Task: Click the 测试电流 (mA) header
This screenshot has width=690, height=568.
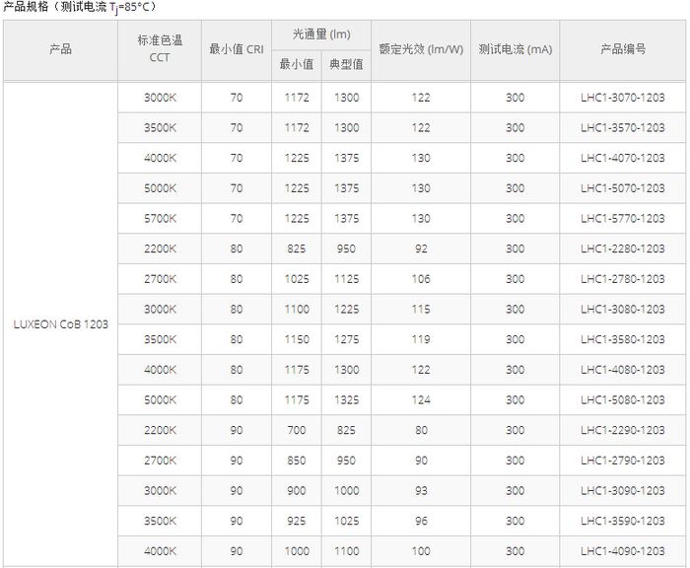Action: (x=516, y=49)
